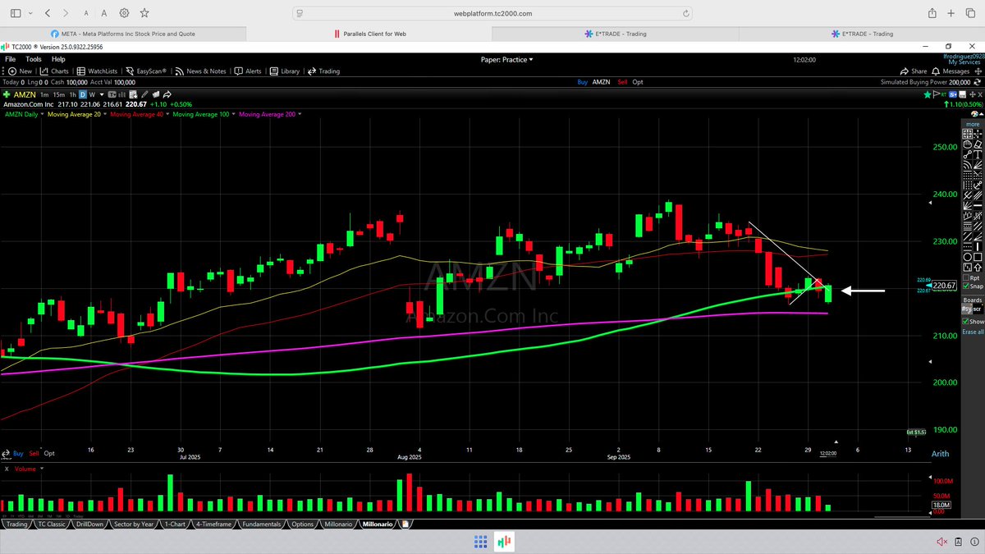This screenshot has height=554, width=985.
Task: Select the 15m timeframe
Action: [57, 94]
